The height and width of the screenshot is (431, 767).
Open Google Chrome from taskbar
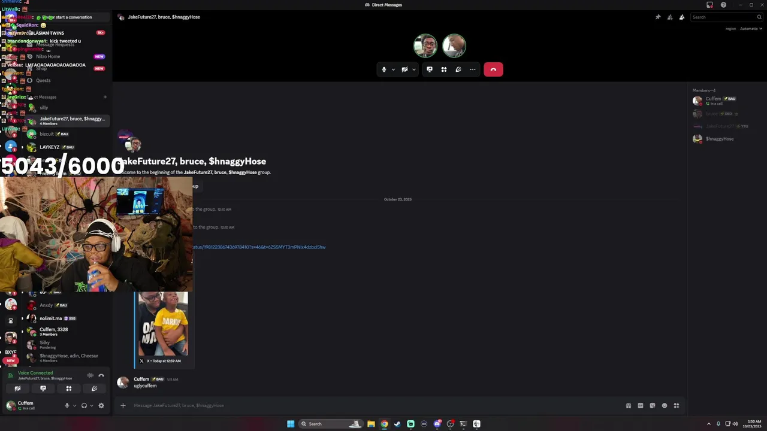pyautogui.click(x=384, y=424)
